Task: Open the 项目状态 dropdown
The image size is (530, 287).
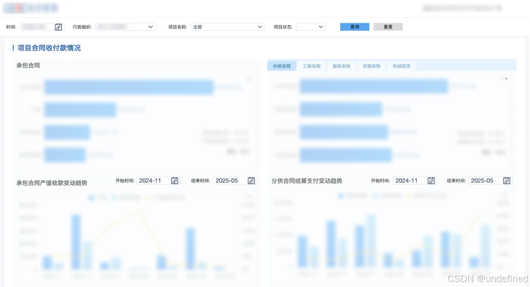Action: 311,26
